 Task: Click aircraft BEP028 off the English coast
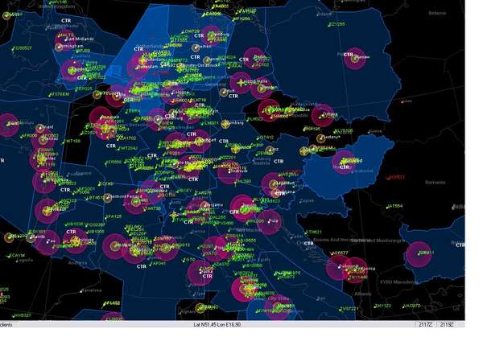(x=84, y=88)
